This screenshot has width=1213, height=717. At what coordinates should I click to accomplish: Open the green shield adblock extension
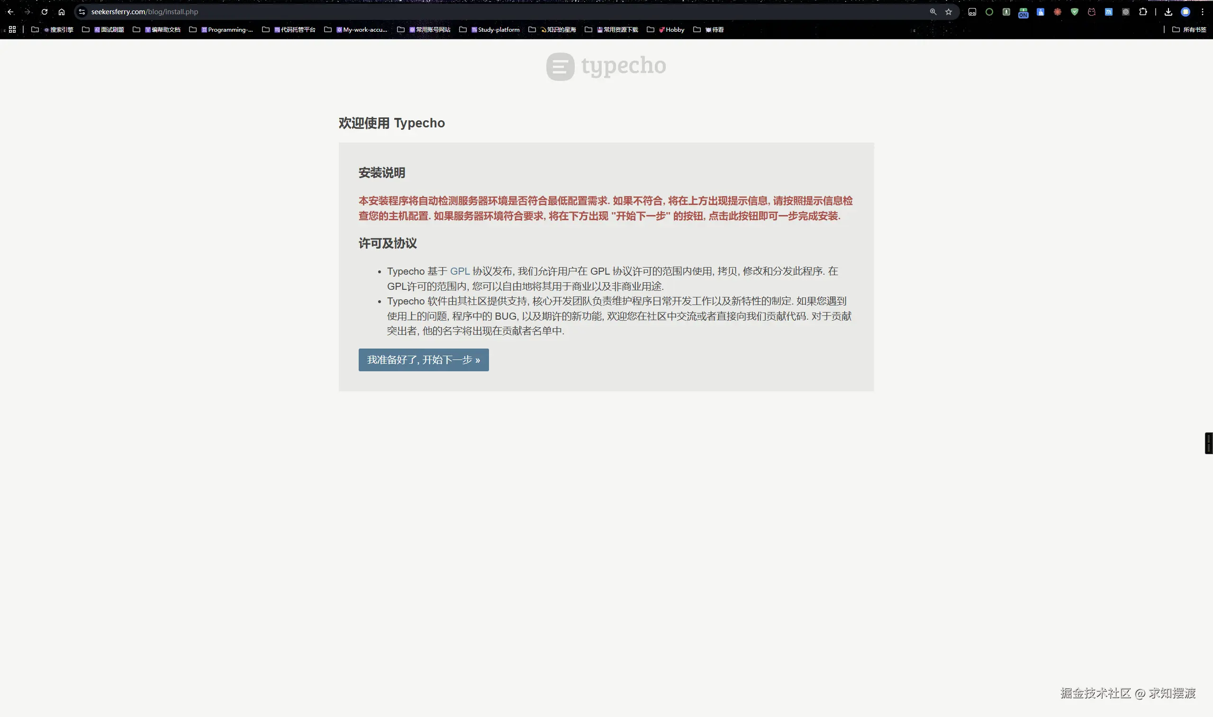coord(1074,11)
